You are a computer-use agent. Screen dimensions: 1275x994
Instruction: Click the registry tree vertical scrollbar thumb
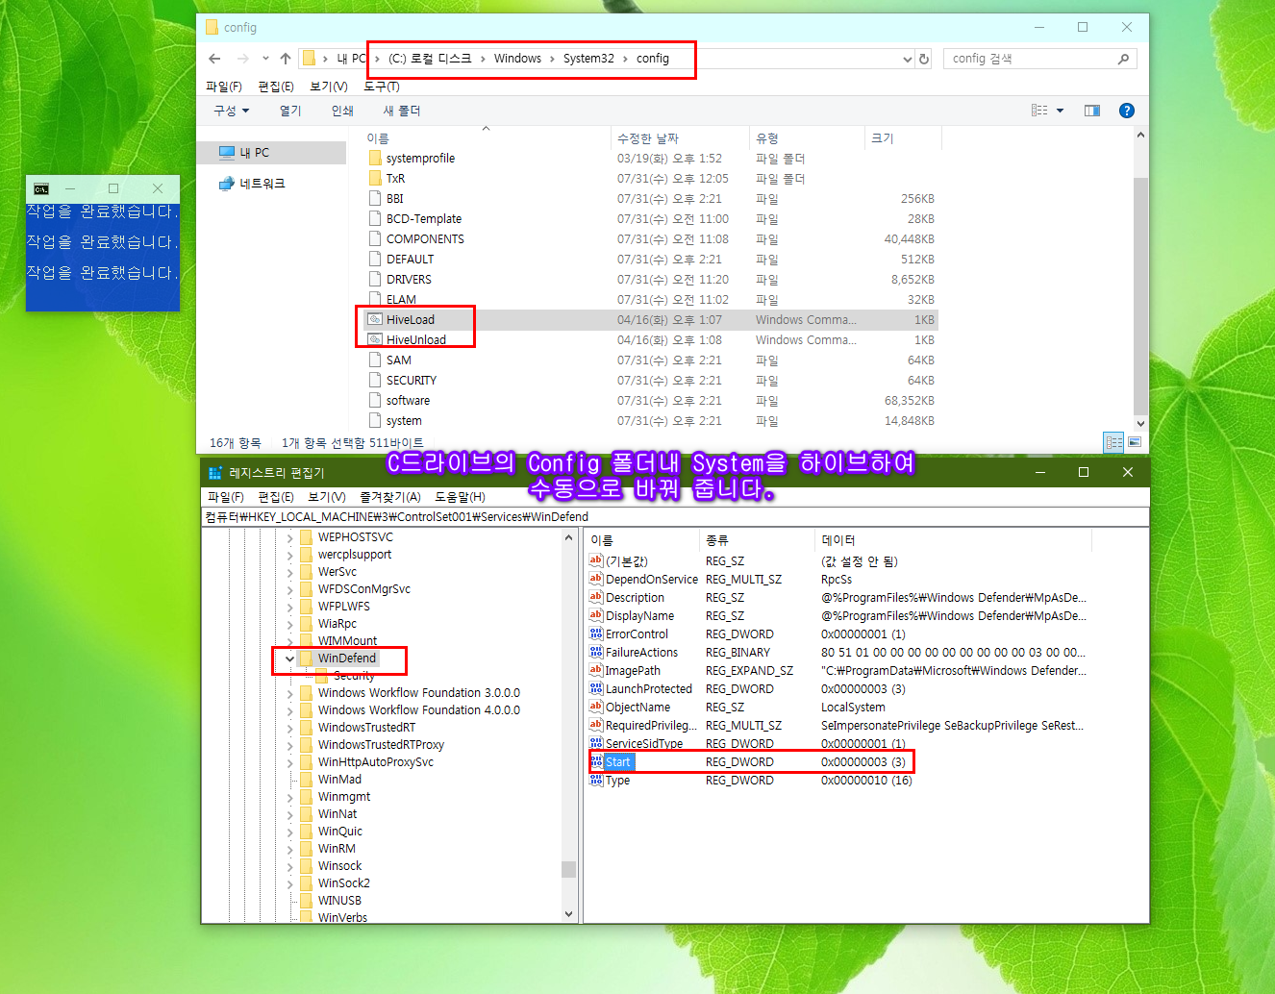coord(568,869)
